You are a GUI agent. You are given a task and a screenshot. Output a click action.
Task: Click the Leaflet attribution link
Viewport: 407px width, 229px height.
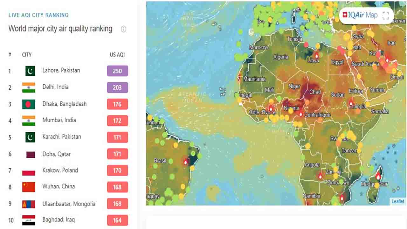click(397, 201)
